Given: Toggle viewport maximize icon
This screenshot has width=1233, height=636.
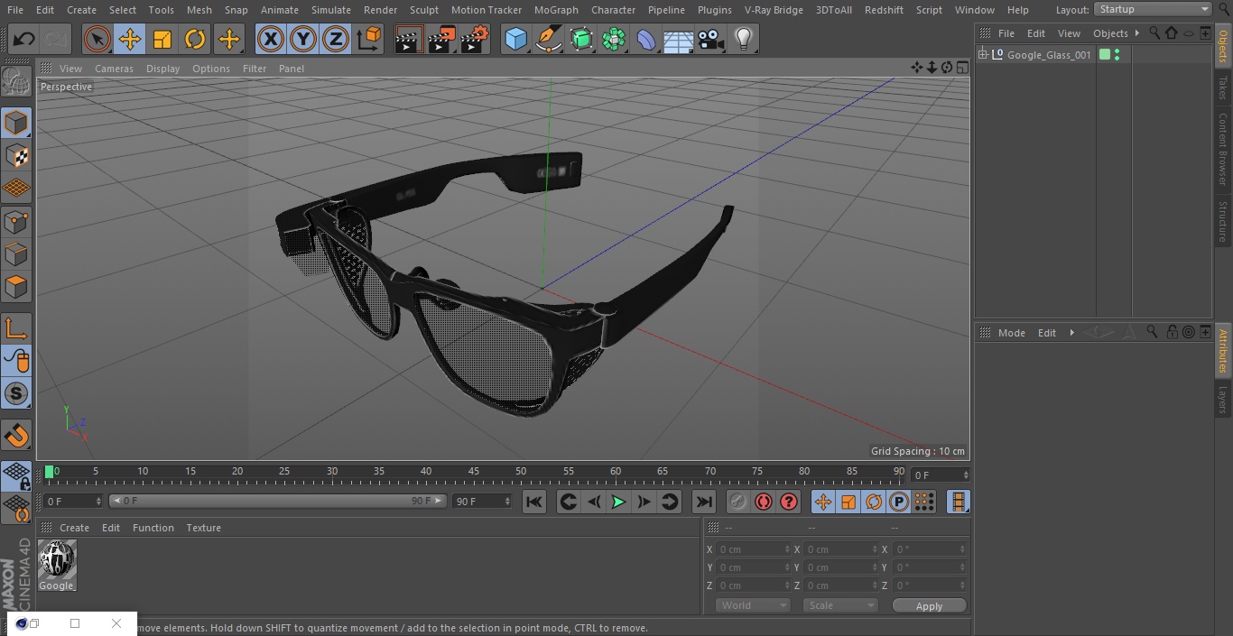Looking at the screenshot, I should [961, 68].
